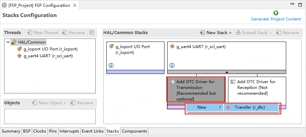The image size is (306, 137).
Task: Click the New Stack toolbar icon
Action: click(202, 33)
